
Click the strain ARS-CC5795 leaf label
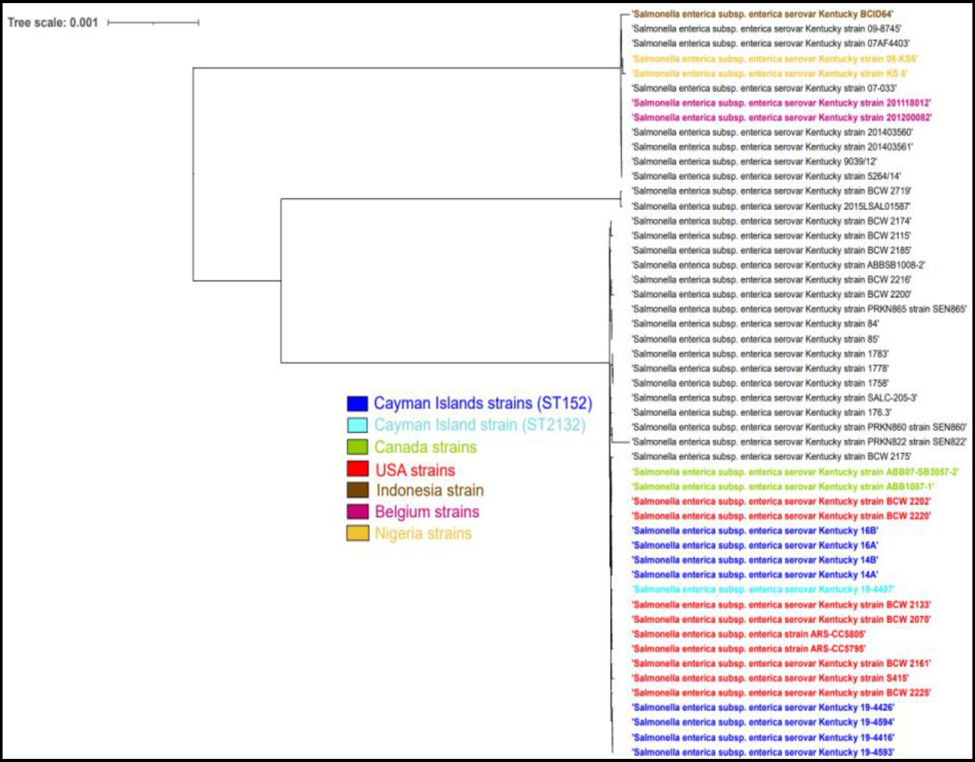(x=749, y=649)
